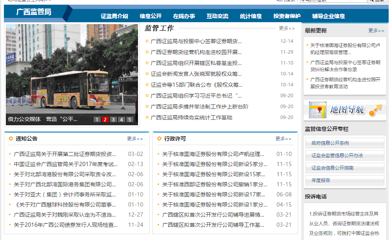Click the 广西监管局 site logo

click(34, 12)
